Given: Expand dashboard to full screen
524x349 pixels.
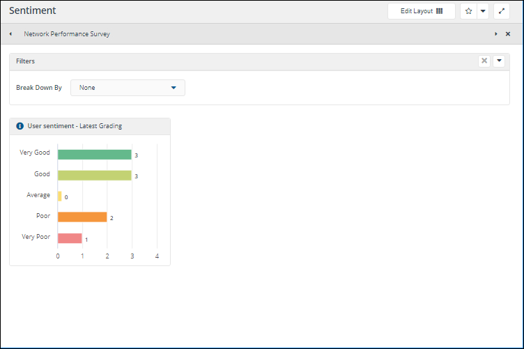Looking at the screenshot, I should [502, 11].
